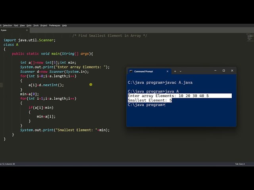Open the Help menu
Viewport: 254px width, 190px height.
coord(64,25)
